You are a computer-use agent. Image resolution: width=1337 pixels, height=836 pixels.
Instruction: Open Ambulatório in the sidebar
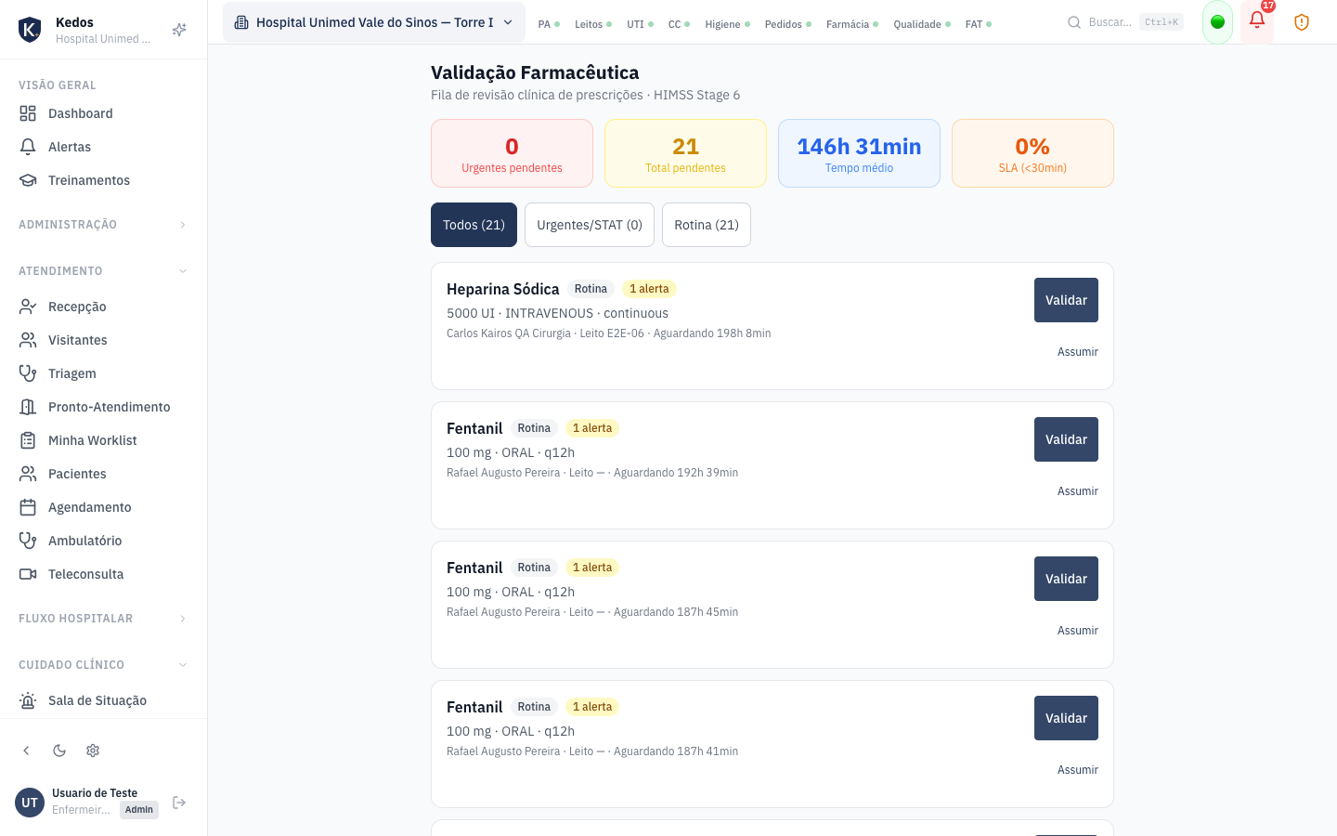(x=103, y=541)
